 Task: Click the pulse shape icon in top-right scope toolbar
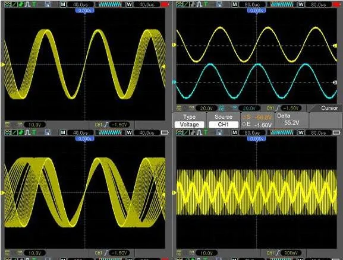tap(199, 4)
